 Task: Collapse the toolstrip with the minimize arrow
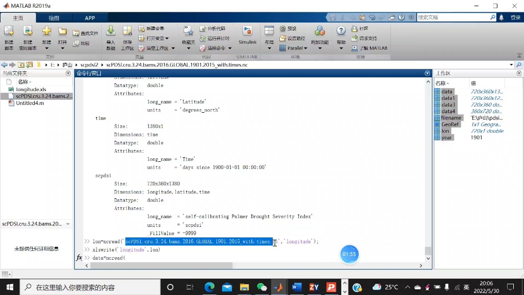click(519, 55)
